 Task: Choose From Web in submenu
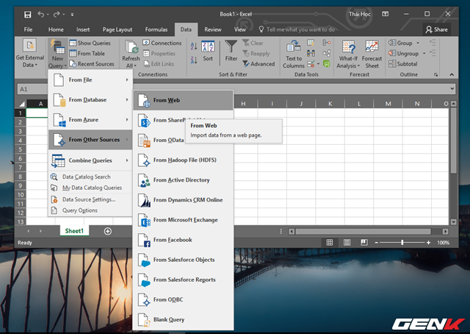[x=183, y=100]
